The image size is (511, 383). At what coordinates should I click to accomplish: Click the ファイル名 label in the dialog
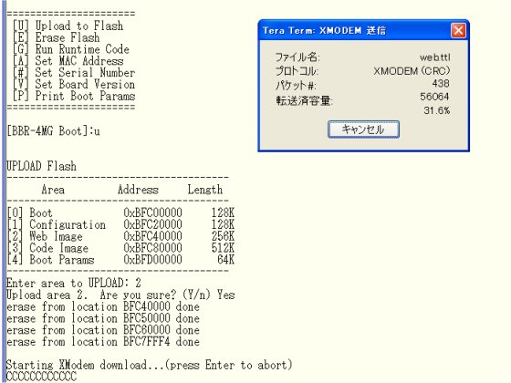coord(297,57)
